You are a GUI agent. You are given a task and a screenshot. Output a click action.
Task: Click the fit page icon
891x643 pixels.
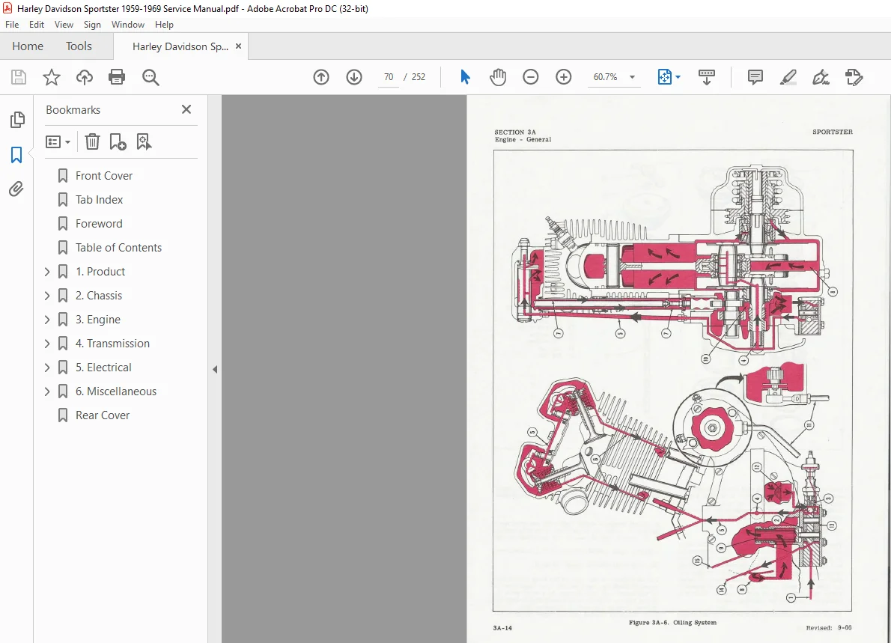[x=664, y=76]
